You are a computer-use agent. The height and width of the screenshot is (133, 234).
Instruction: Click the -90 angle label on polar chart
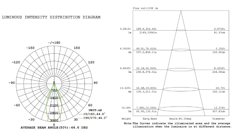pos(11,83)
